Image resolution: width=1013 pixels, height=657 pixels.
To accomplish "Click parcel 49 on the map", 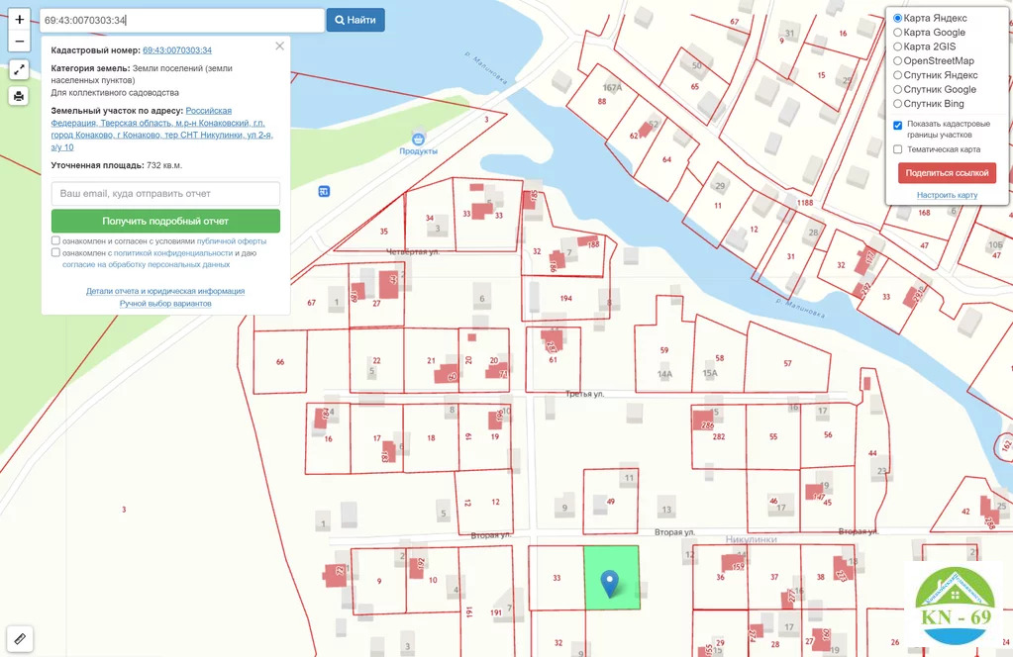I will point(611,502).
